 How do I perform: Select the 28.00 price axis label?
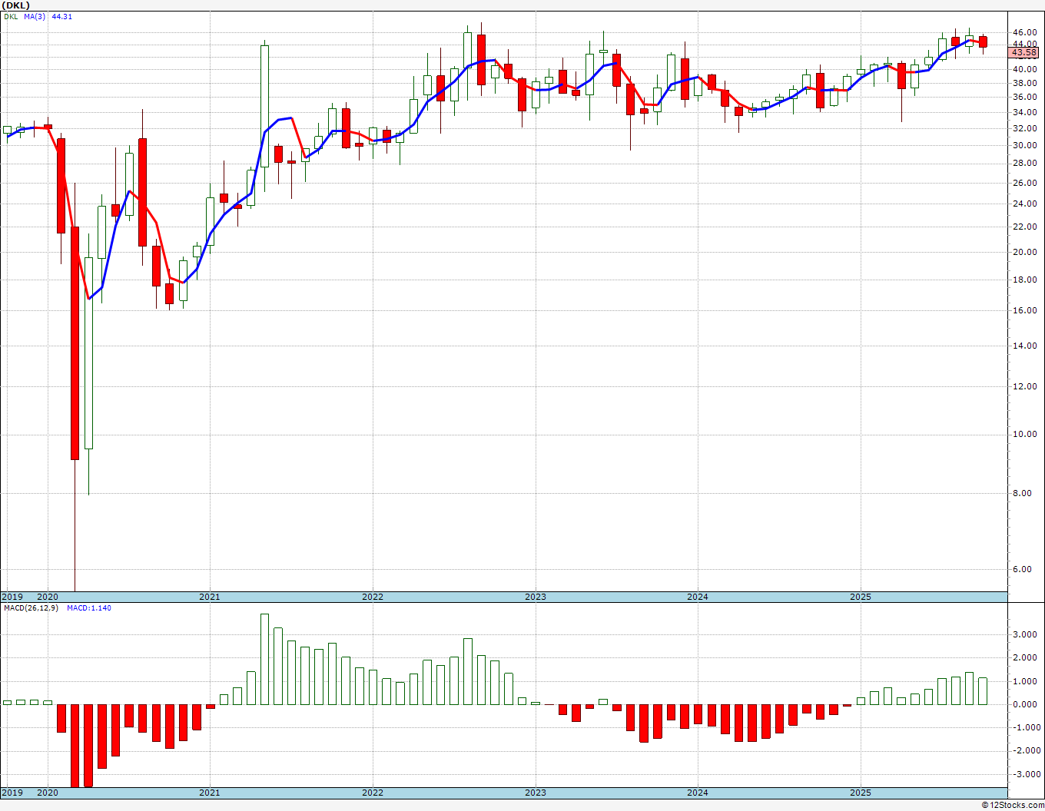[1024, 163]
